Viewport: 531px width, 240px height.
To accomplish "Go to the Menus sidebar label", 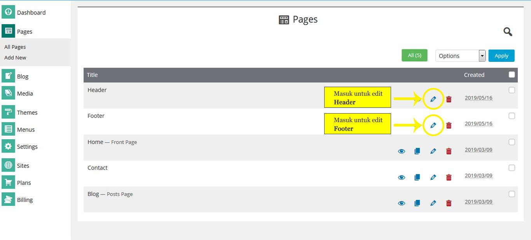I will click(x=26, y=130).
